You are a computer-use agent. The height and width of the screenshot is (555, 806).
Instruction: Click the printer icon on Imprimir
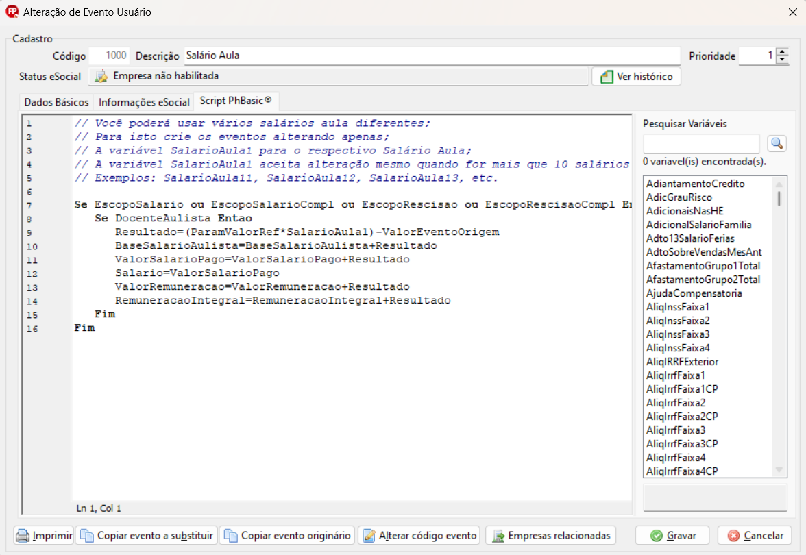pyautogui.click(x=23, y=536)
